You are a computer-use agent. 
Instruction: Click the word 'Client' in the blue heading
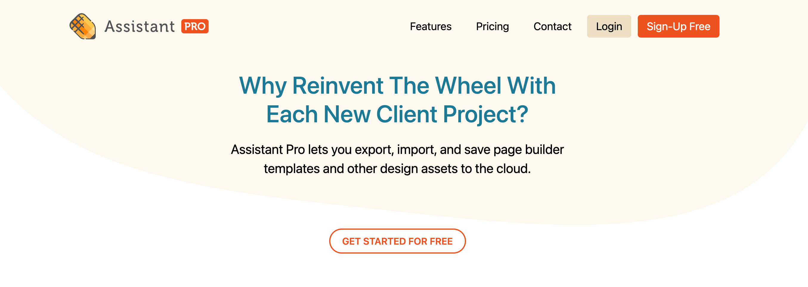[406, 114]
